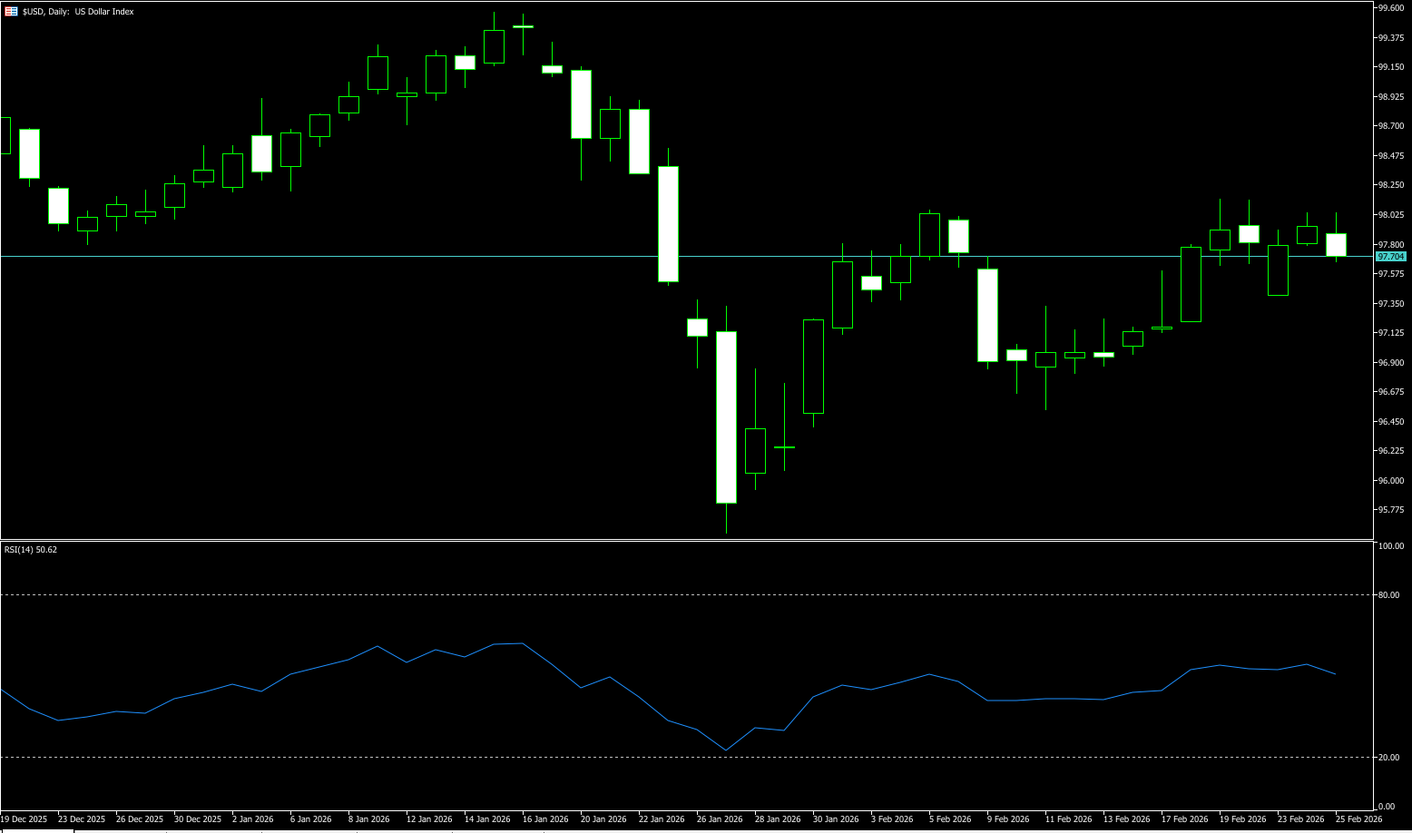Click the cyan 97.704 current price tag
Viewport: 1412px width, 833px height.
(x=1390, y=257)
